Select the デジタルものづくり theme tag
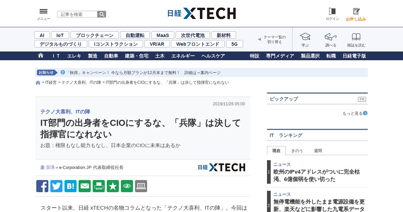Image resolution: width=403 pixels, height=212 pixels. (x=61, y=44)
